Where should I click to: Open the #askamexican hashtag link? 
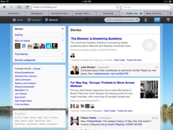click(x=101, y=74)
